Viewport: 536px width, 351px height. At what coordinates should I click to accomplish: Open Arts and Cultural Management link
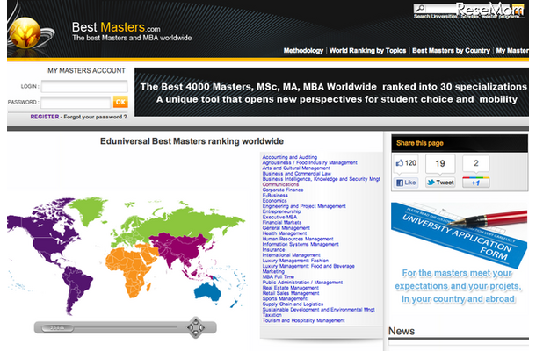[296, 168]
